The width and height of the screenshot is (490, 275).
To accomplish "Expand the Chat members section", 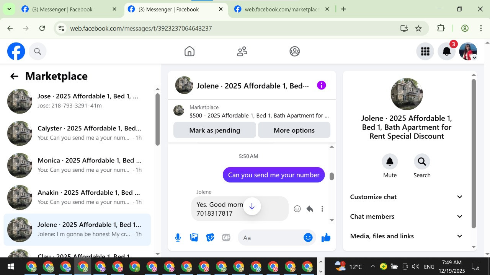I will [x=407, y=216].
